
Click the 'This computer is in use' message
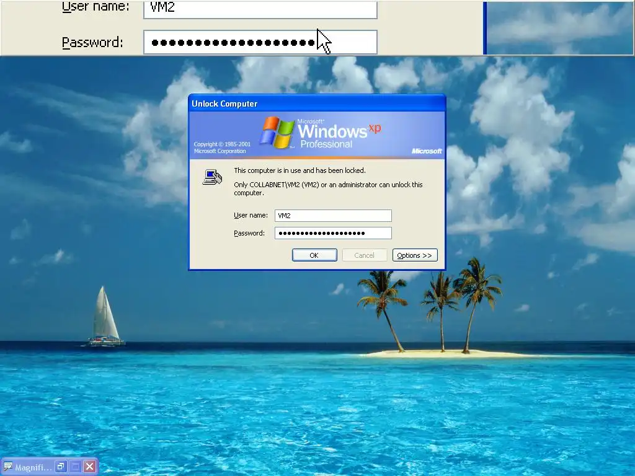click(x=300, y=170)
